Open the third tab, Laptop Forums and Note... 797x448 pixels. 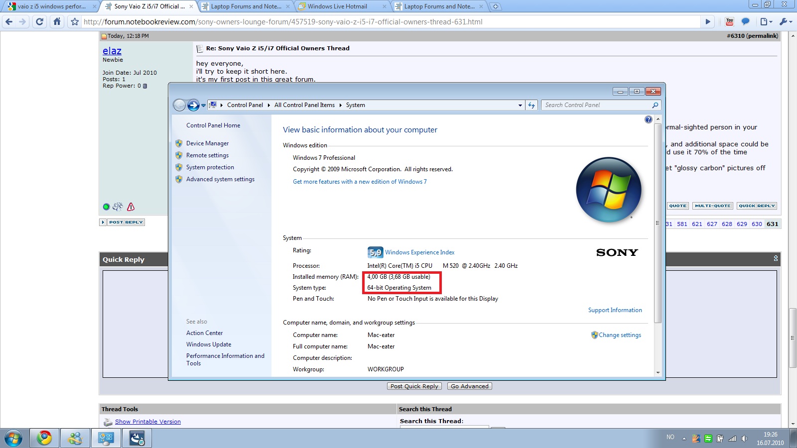pyautogui.click(x=246, y=6)
